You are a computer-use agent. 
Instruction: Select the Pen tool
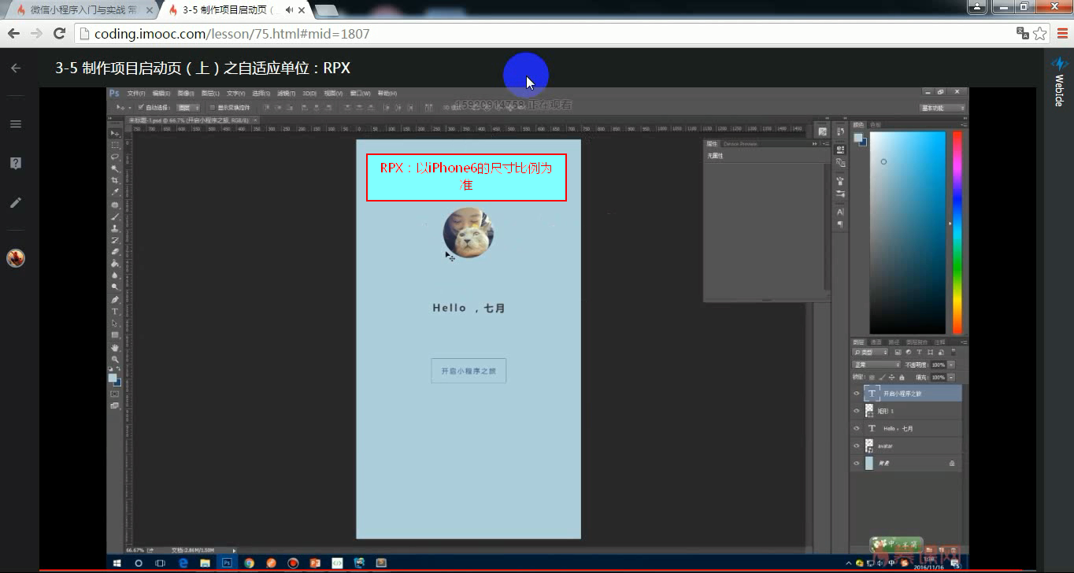[x=115, y=300]
